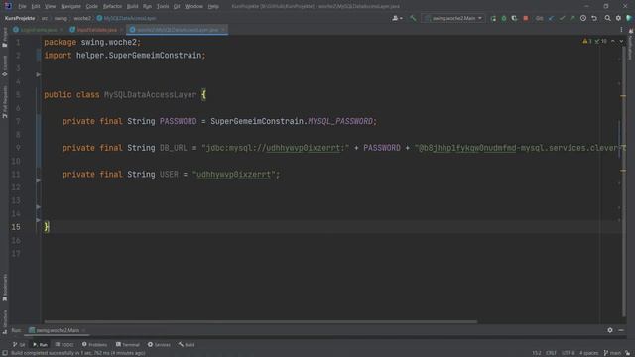The height and width of the screenshot is (357, 635).
Task: Click the Search Everywhere magnifier icon
Action: click(608, 18)
